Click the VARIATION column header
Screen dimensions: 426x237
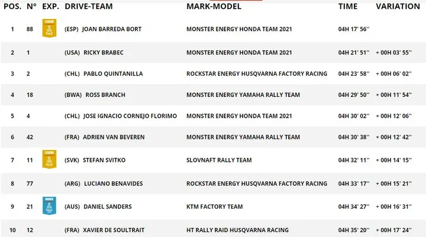(398, 7)
